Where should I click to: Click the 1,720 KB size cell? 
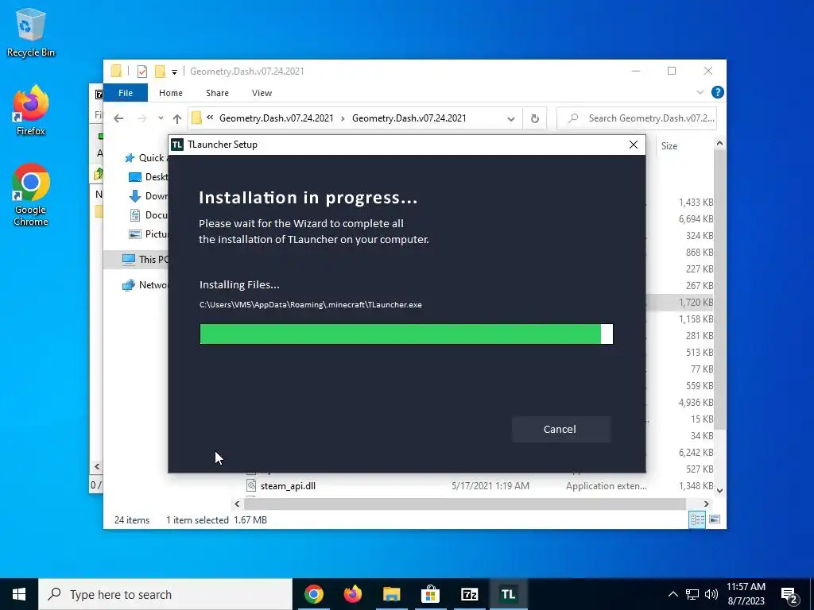coord(696,303)
